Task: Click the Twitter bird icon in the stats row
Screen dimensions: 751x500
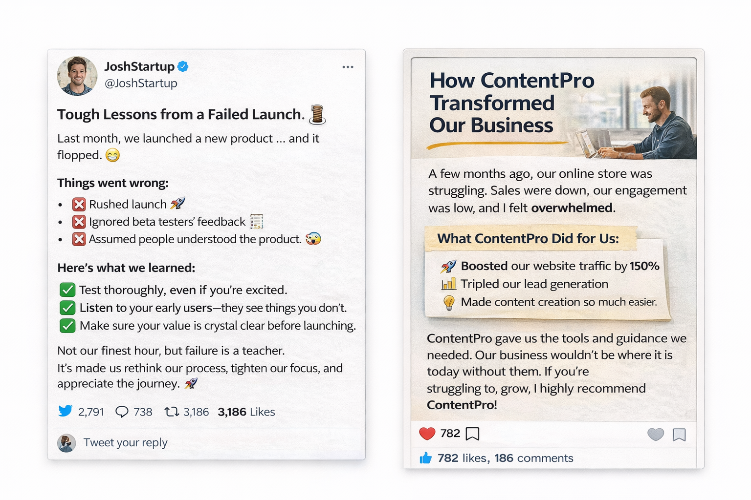Action: coord(65,411)
